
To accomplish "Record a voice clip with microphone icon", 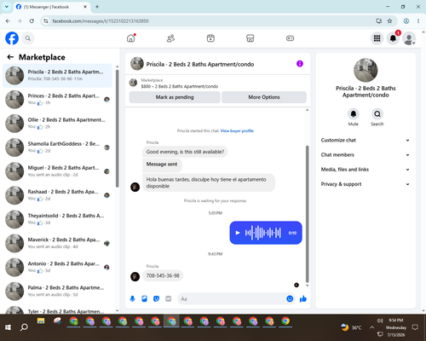I will click(132, 298).
